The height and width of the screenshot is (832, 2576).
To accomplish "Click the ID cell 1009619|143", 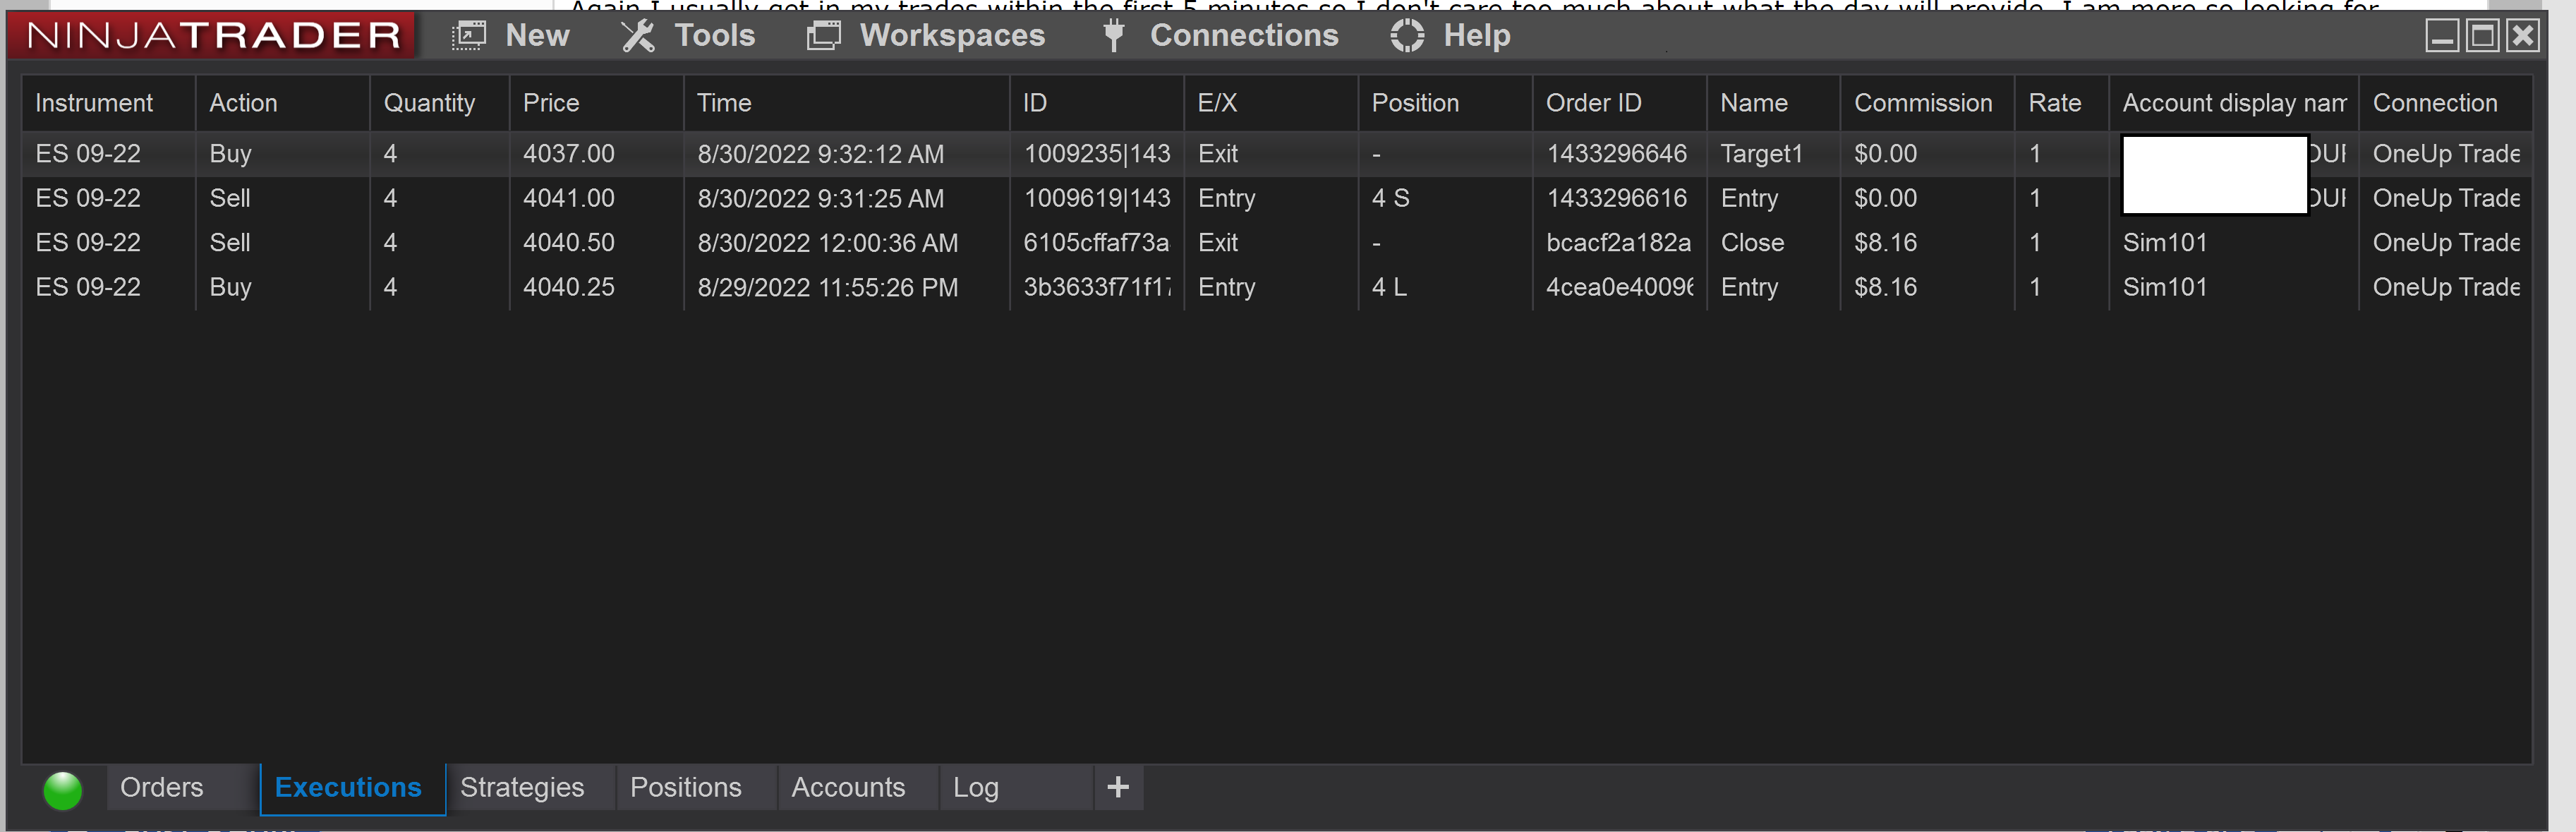I will pyautogui.click(x=1097, y=198).
